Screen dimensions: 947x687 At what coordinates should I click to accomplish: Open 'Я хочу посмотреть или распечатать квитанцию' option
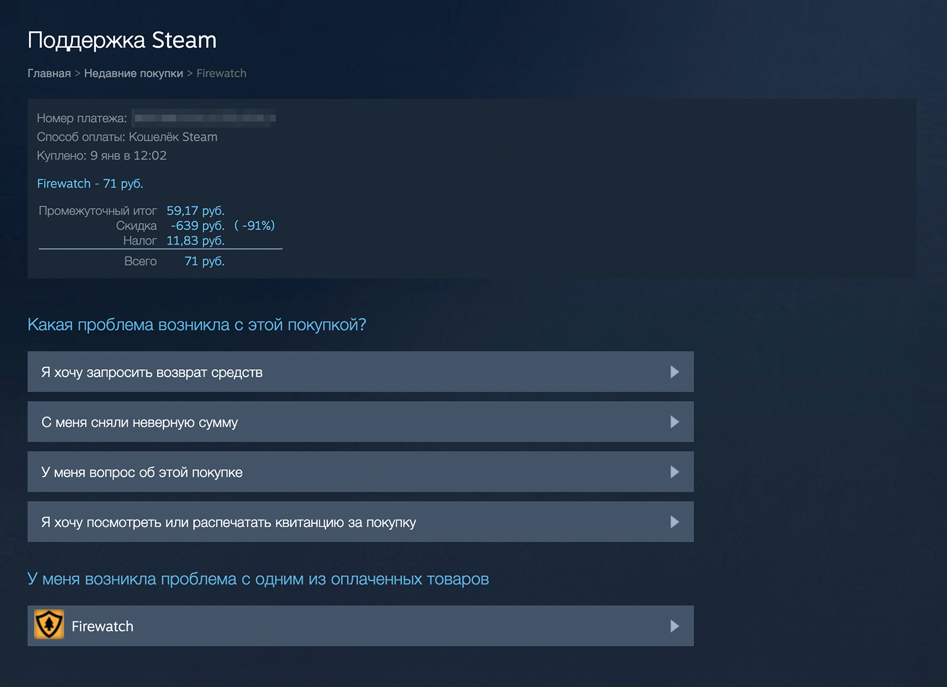pos(360,522)
